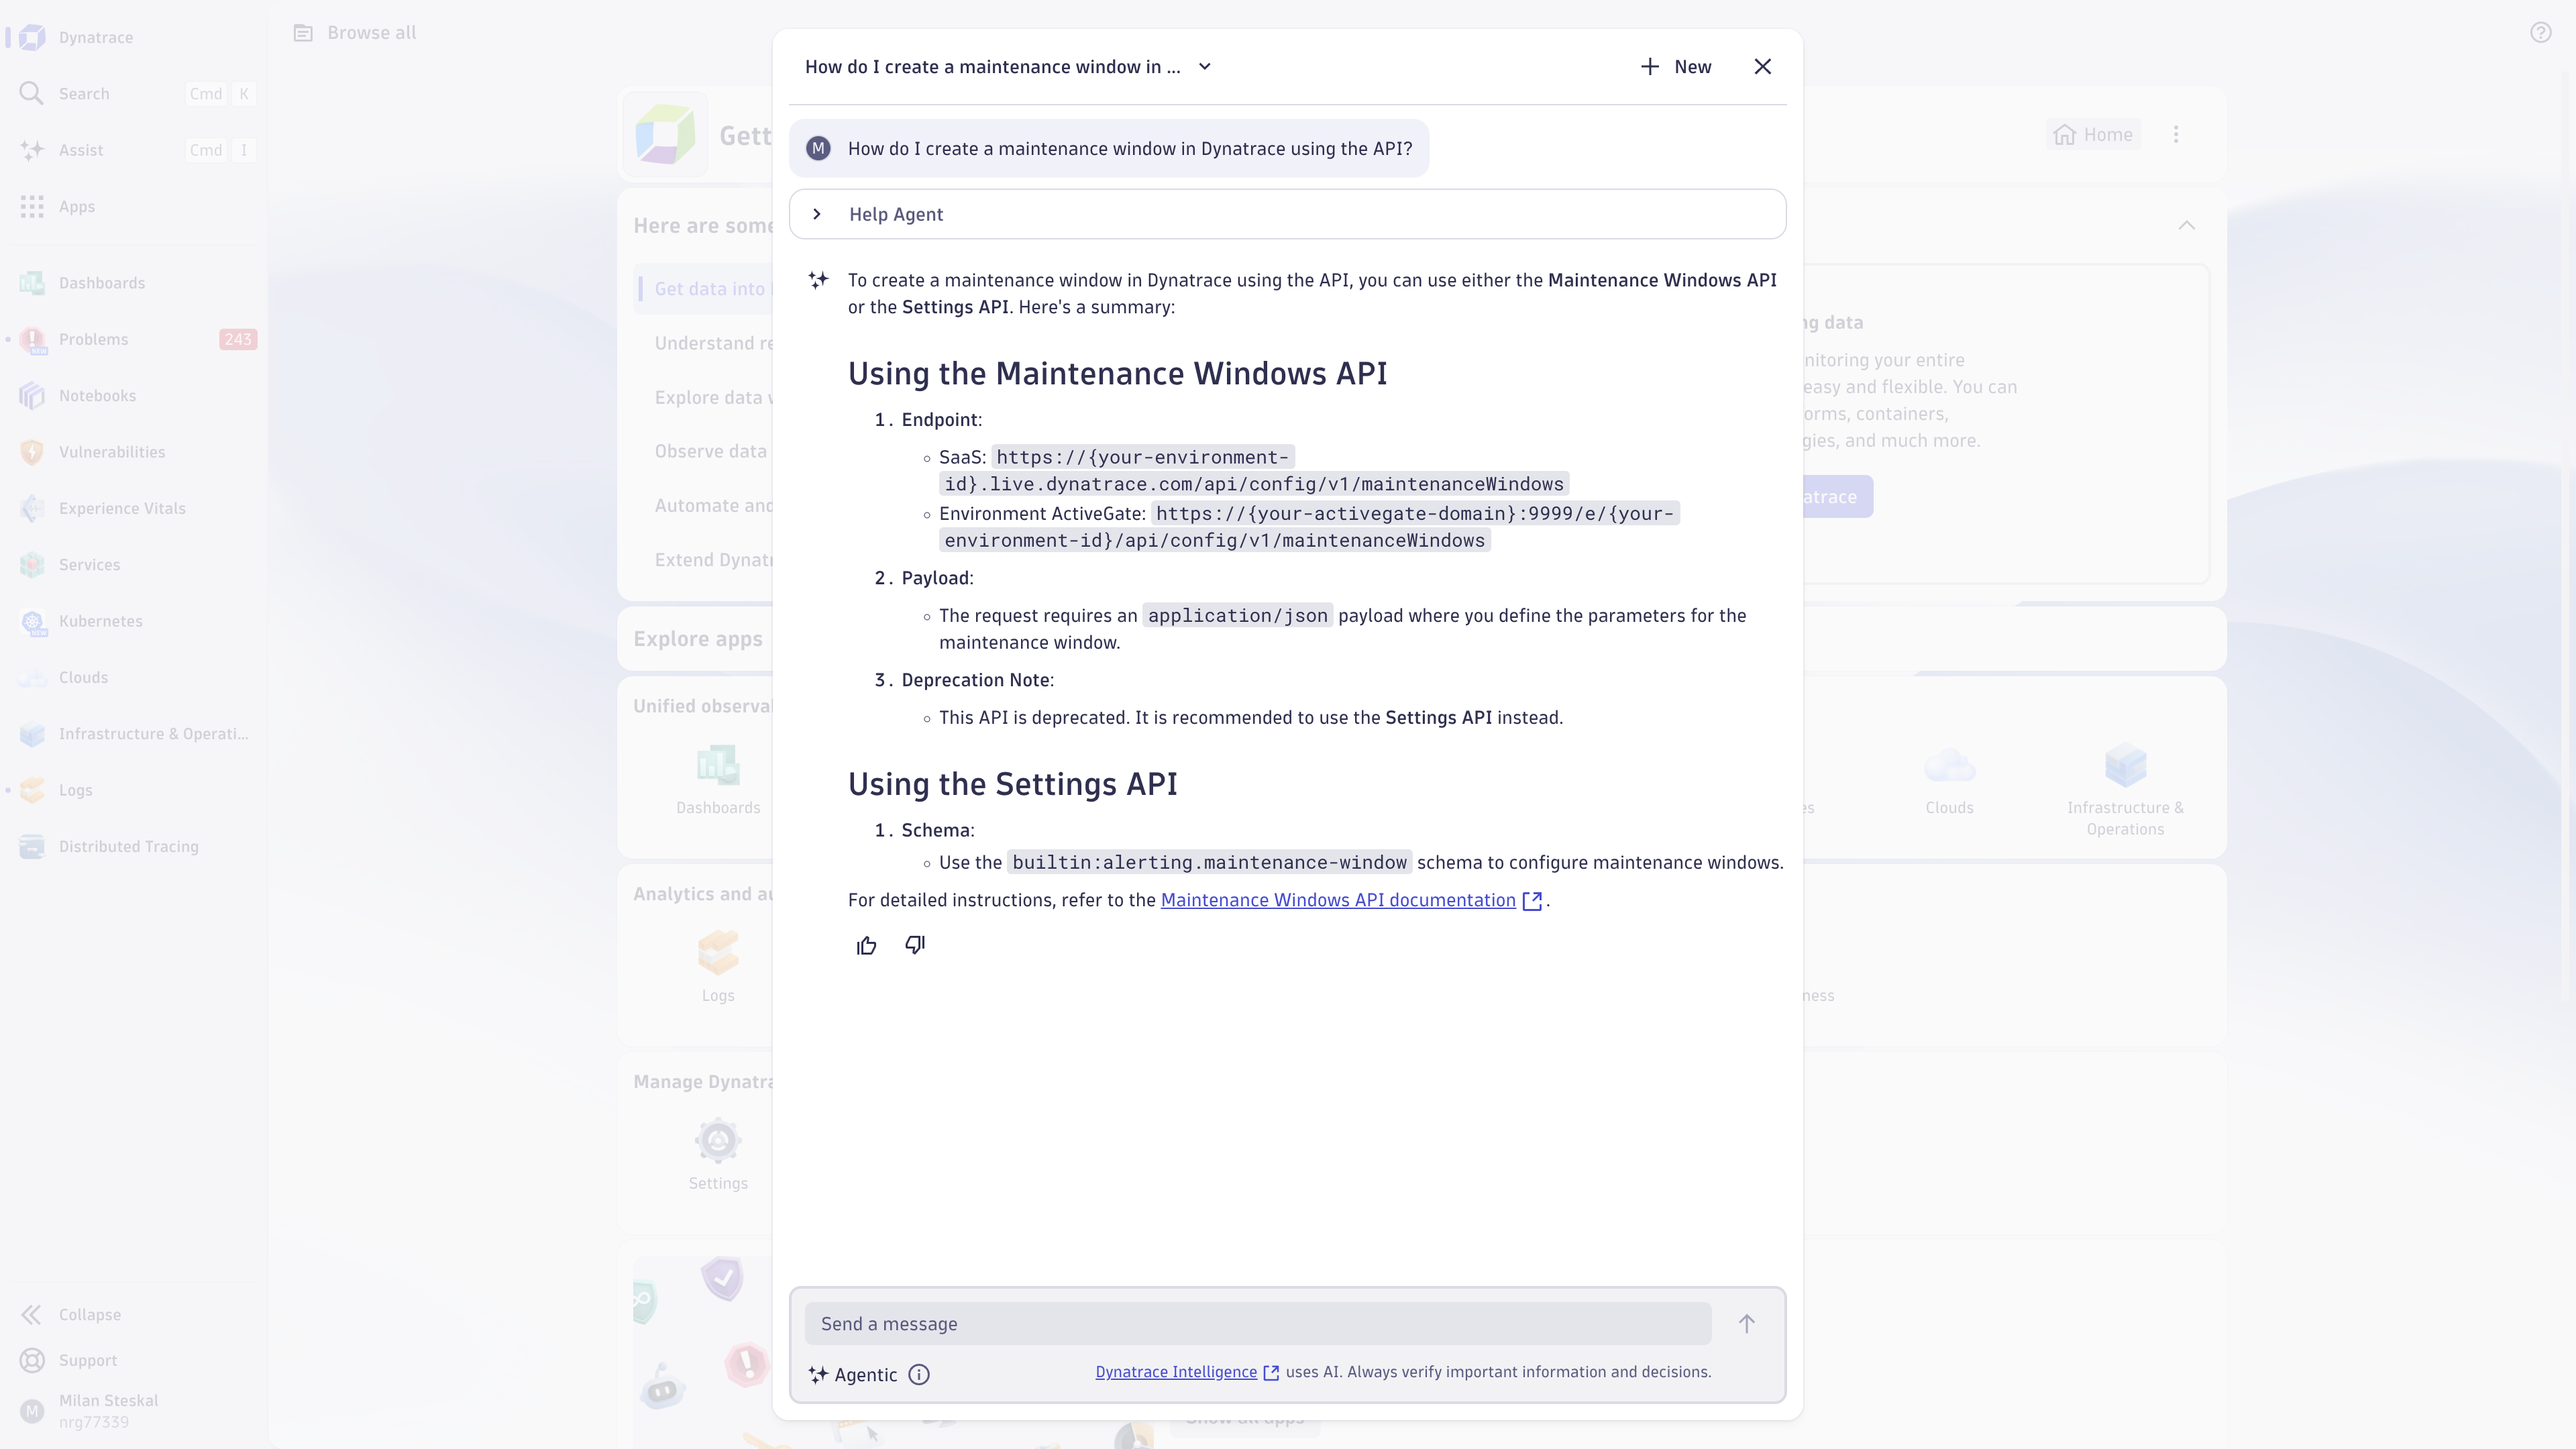Open the conversation title dropdown chevron
The image size is (2576, 1449).
(1205, 67)
